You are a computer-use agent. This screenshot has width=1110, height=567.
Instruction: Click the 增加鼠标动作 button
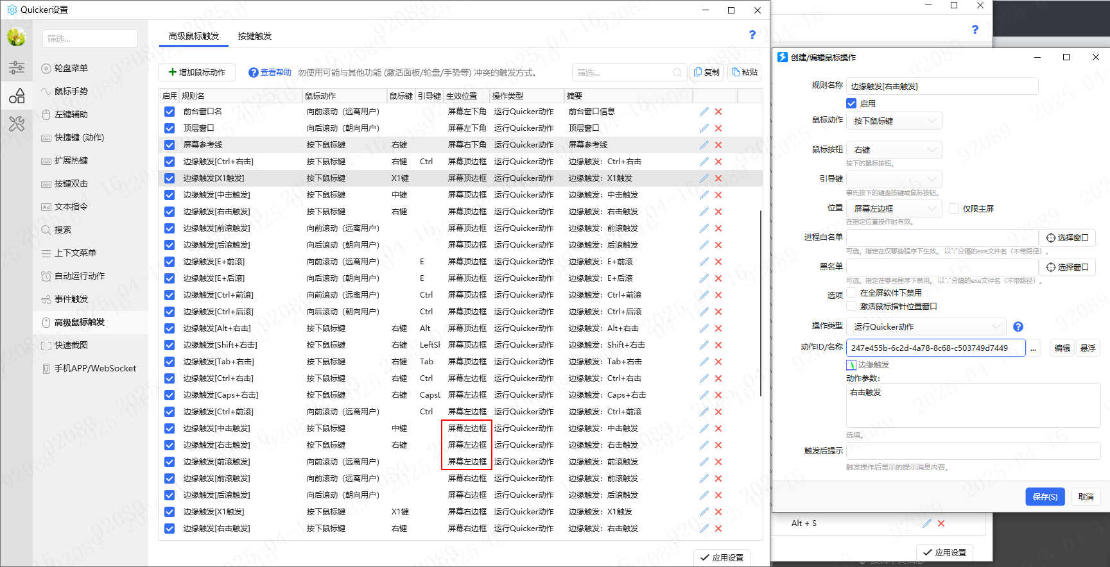point(196,72)
